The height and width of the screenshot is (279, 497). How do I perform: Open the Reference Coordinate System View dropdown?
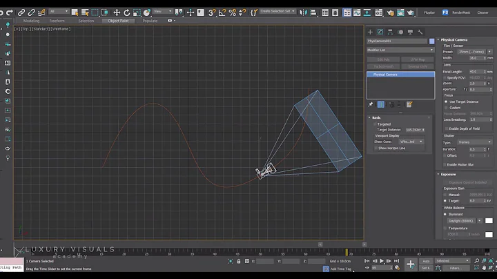coord(163,12)
